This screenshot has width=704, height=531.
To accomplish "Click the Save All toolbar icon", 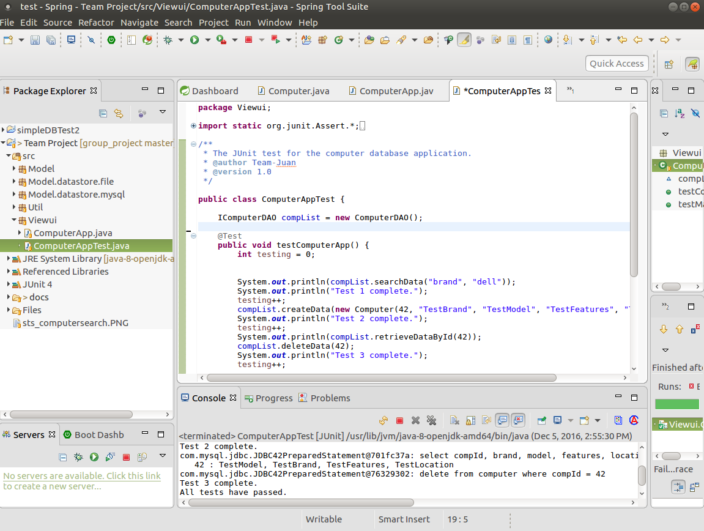I will (x=51, y=40).
